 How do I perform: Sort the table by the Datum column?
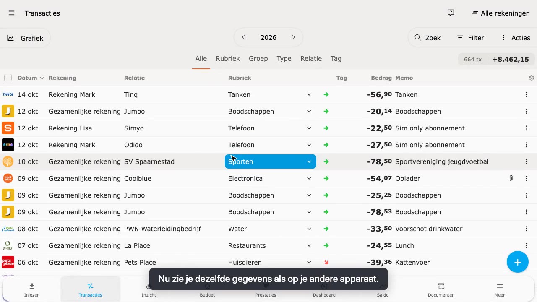pyautogui.click(x=31, y=78)
